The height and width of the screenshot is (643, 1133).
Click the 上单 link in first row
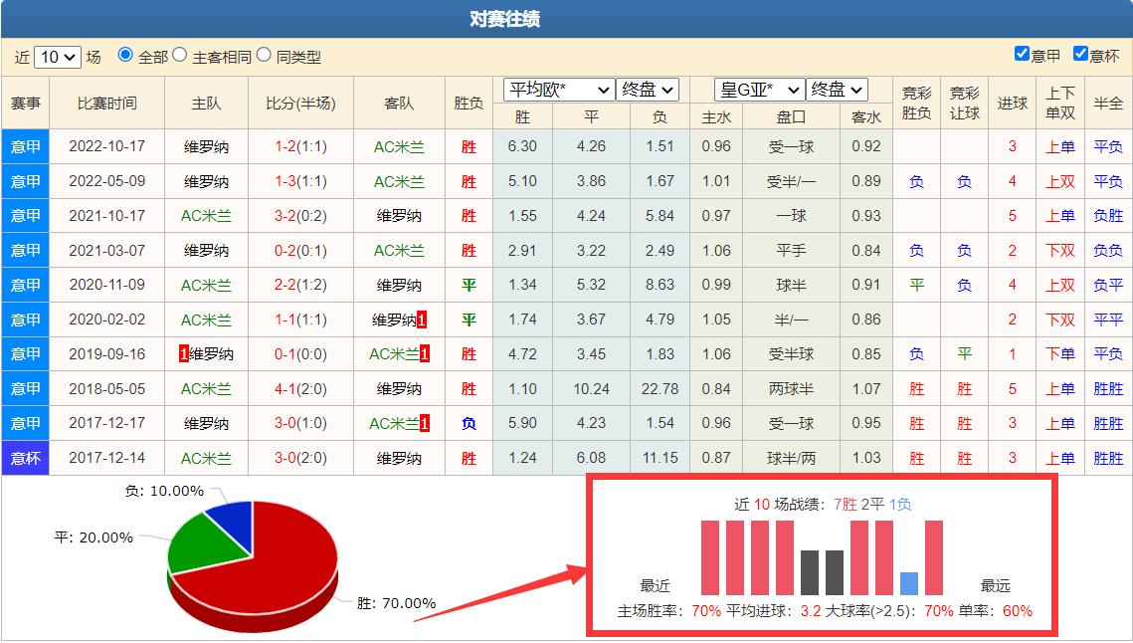pos(1061,146)
